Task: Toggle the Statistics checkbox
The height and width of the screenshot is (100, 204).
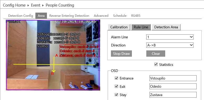Action: pyautogui.click(x=156, y=64)
